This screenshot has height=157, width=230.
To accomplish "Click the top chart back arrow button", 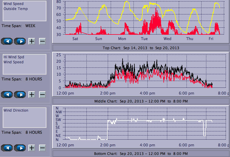I will [7, 41].
